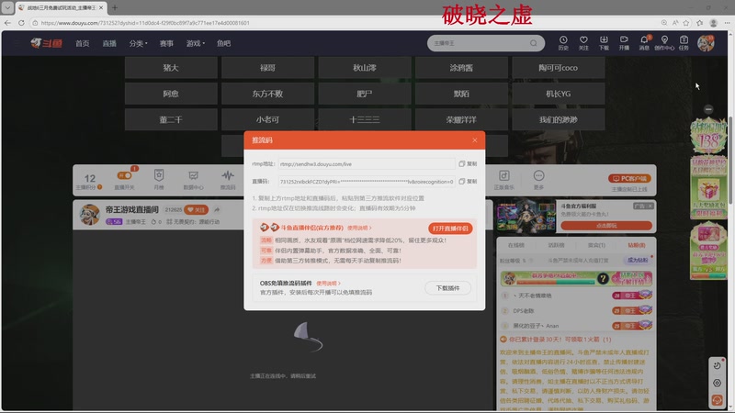This screenshot has height=413, width=735.
Task: Click the search magnifier icon
Action: pos(534,43)
